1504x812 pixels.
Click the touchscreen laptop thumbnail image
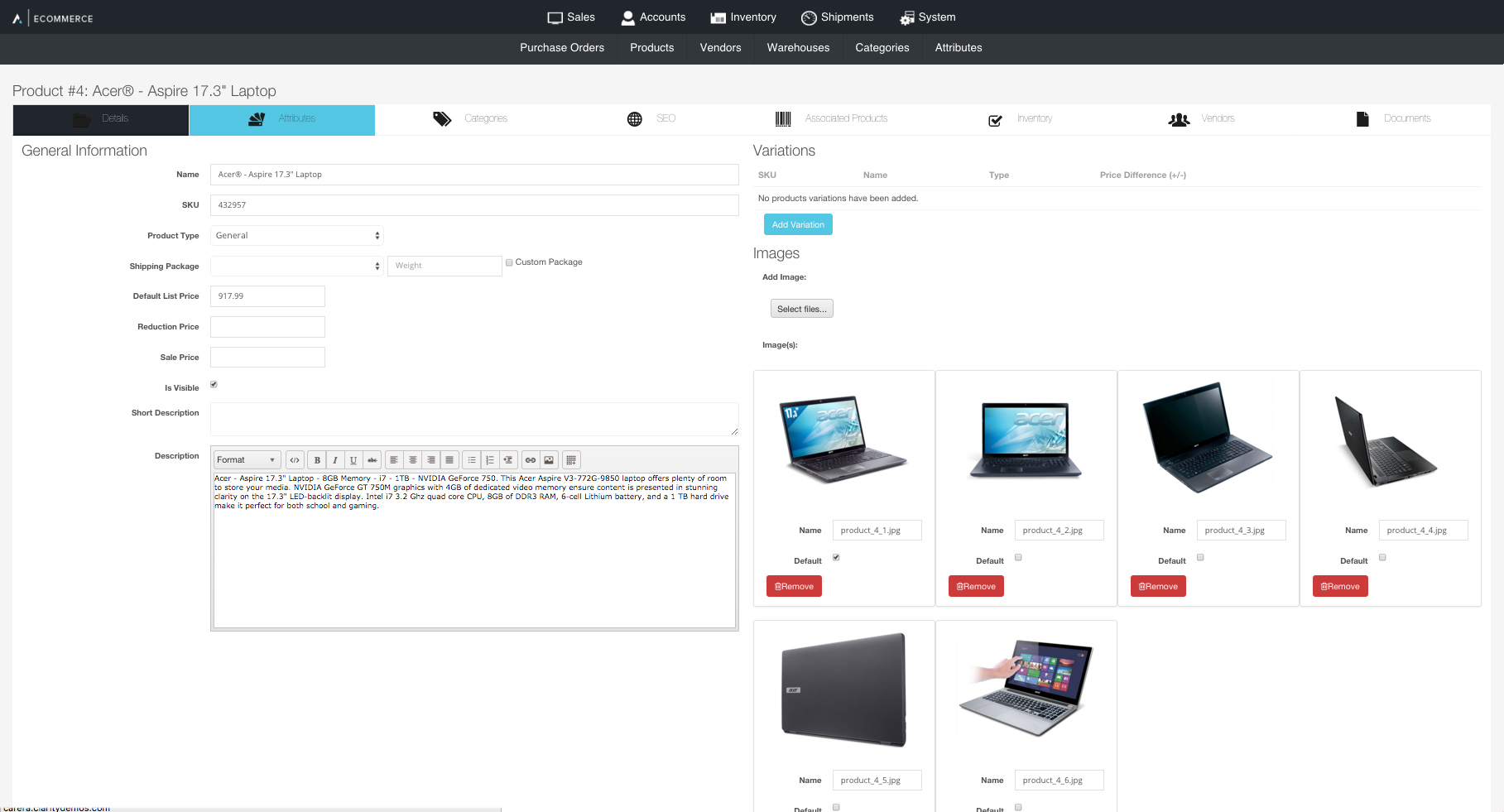coord(1026,687)
